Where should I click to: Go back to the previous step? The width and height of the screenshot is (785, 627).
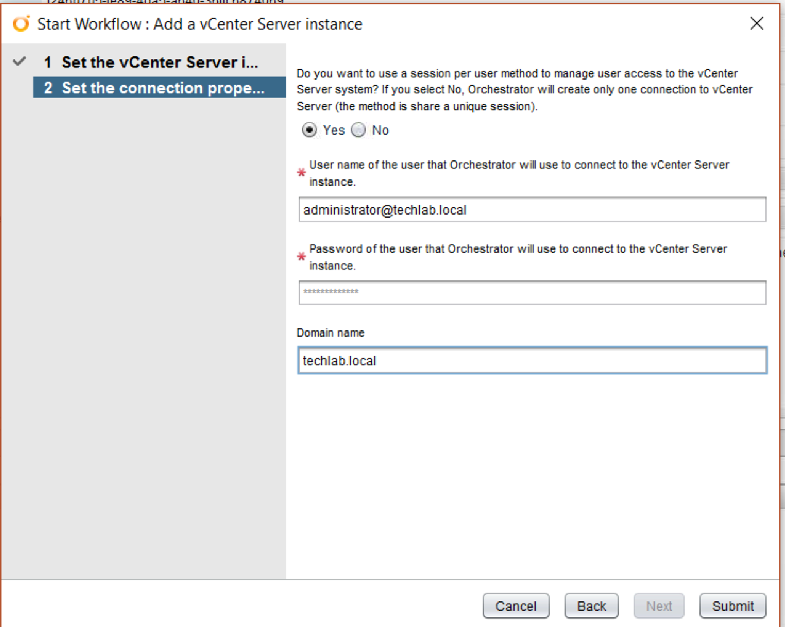(x=591, y=606)
